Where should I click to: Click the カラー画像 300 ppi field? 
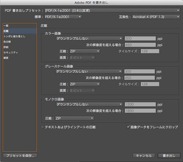click(x=140, y=39)
